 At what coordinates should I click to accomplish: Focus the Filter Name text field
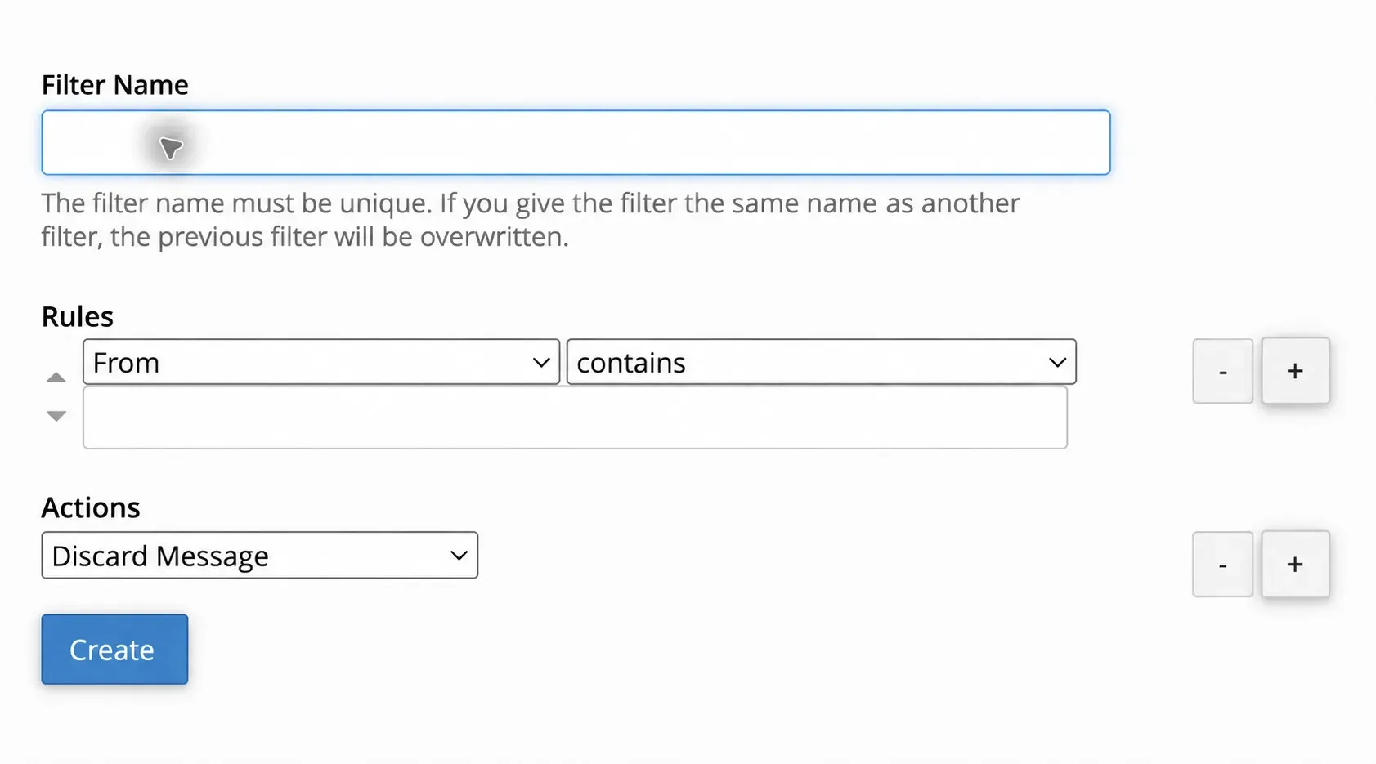576,143
